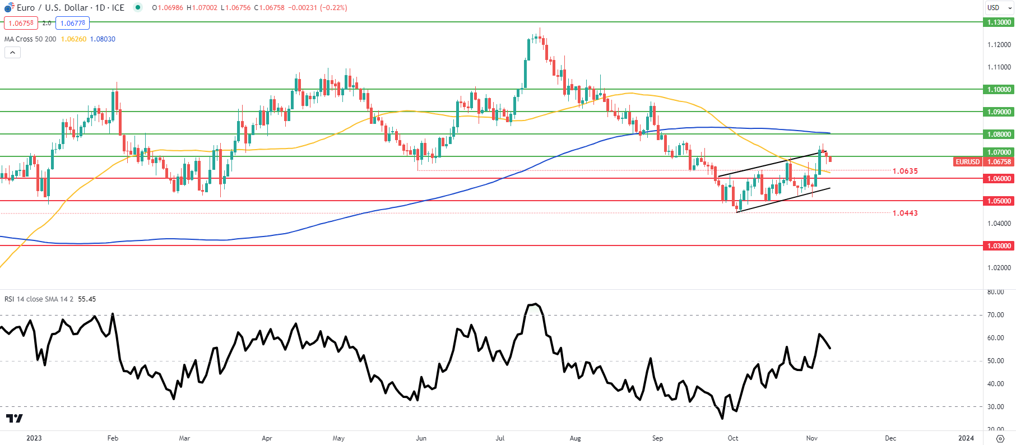1016x445 pixels.
Task: Click the Jun label on time axis
Action: [421, 438]
